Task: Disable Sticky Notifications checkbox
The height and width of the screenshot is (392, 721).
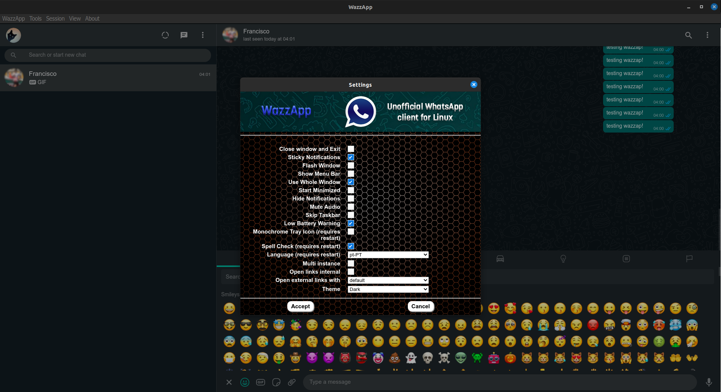Action: [351, 157]
